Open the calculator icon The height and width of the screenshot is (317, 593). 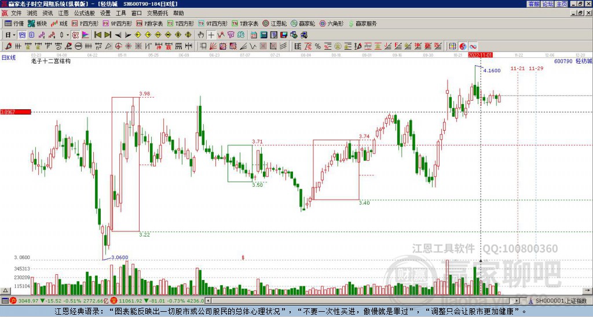pos(263,35)
